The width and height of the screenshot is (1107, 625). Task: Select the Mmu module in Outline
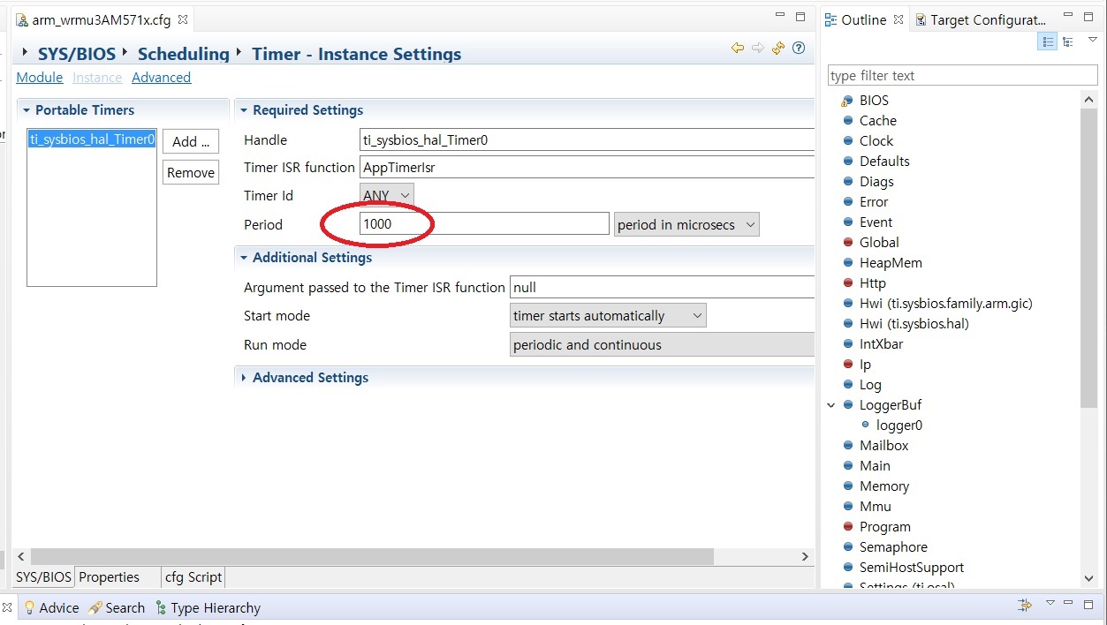[x=875, y=507]
